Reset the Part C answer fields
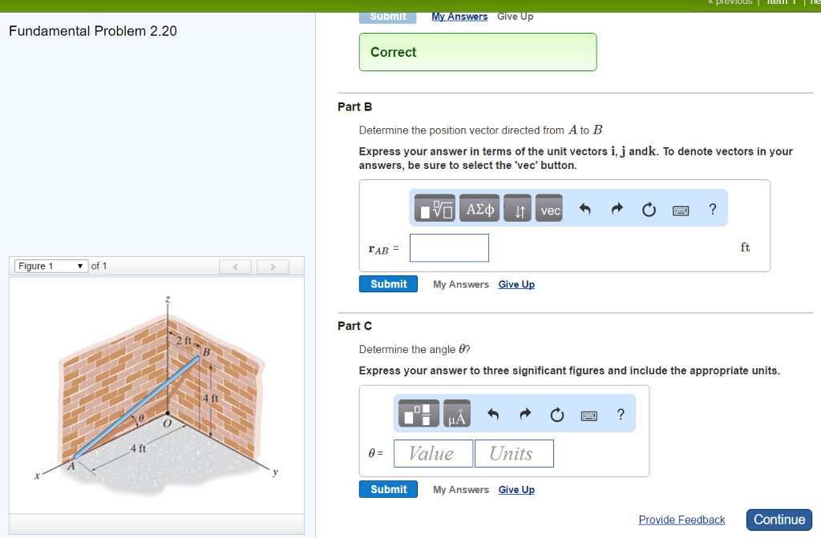 pos(557,415)
